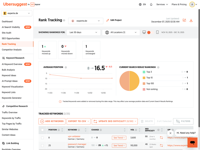Go to Competitor Analysis in sidebar
The image size is (200, 150).
pyautogui.click(x=12, y=50)
